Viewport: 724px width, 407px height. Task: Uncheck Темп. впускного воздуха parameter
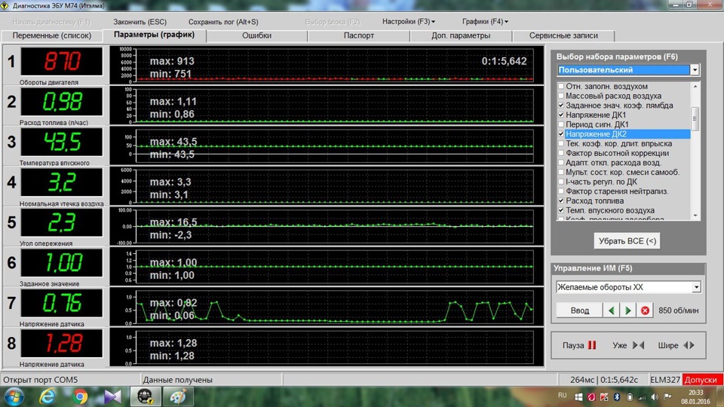[561, 210]
